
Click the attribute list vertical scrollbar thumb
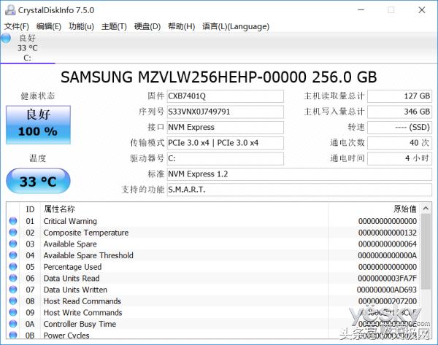(426, 252)
